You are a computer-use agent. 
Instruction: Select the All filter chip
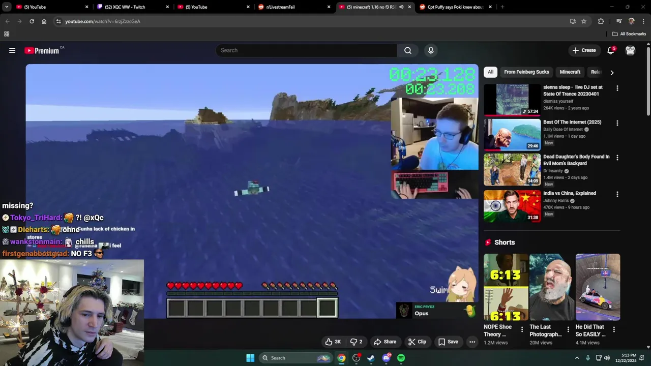[x=490, y=72]
